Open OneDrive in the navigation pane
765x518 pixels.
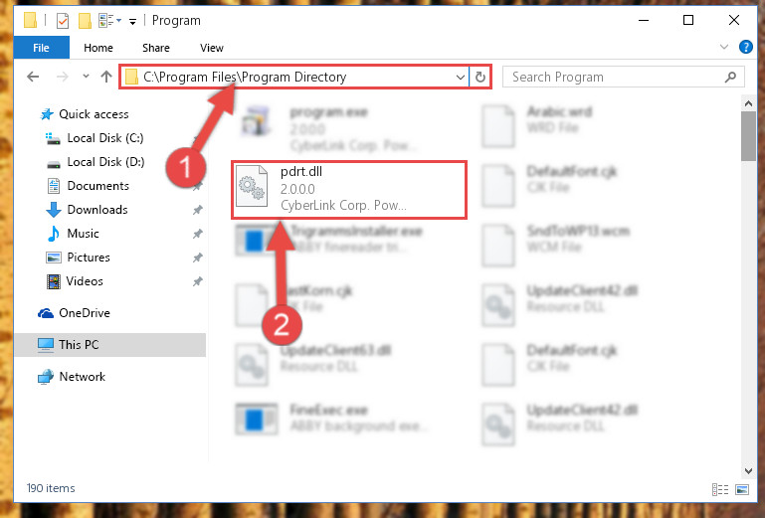click(x=84, y=312)
